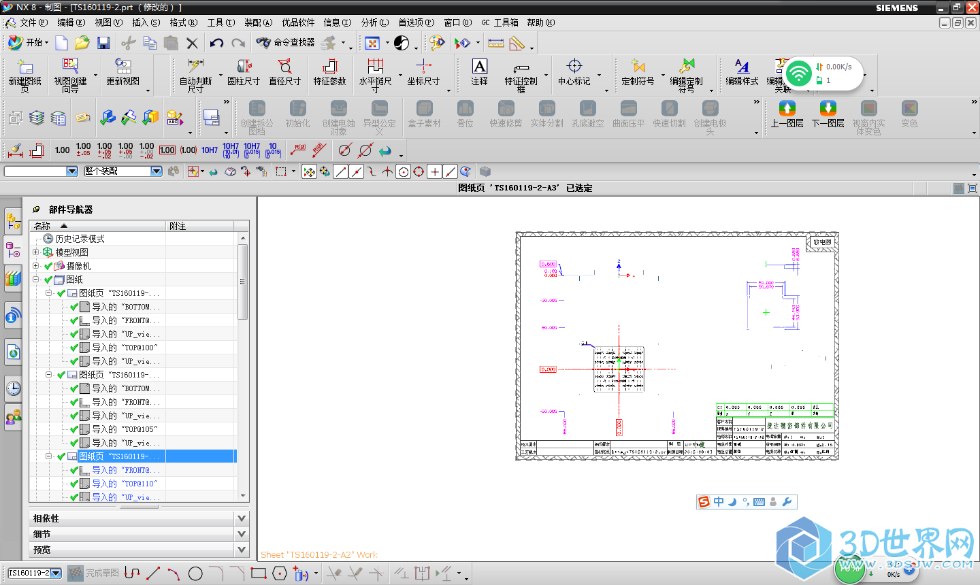The width and height of the screenshot is (980, 585).
Task: Toggle the enable snap points button
Action: coord(309,171)
